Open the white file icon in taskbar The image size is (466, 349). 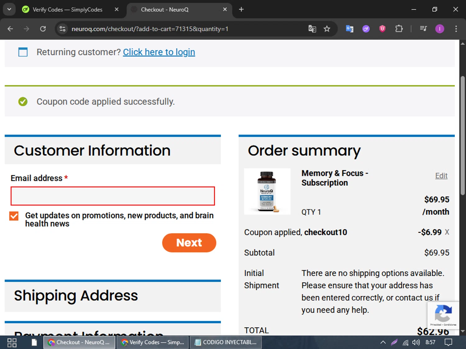point(34,342)
